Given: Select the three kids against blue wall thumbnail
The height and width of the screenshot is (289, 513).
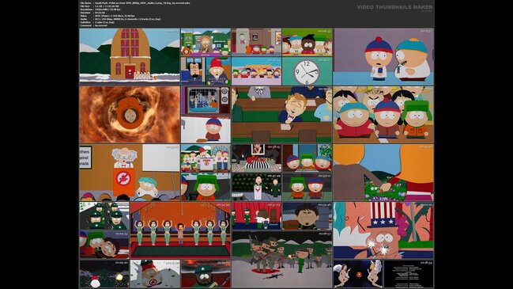Looking at the screenshot, I should click(307, 158).
